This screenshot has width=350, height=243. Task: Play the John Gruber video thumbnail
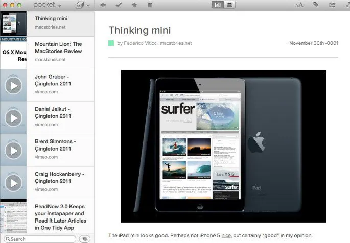tap(13, 86)
